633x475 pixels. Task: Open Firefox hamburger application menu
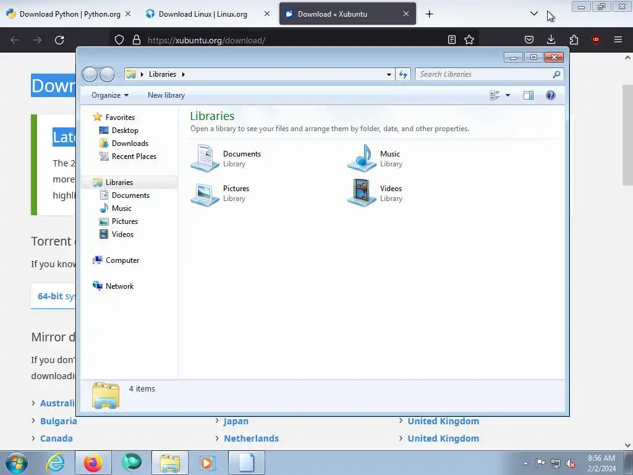coord(618,40)
